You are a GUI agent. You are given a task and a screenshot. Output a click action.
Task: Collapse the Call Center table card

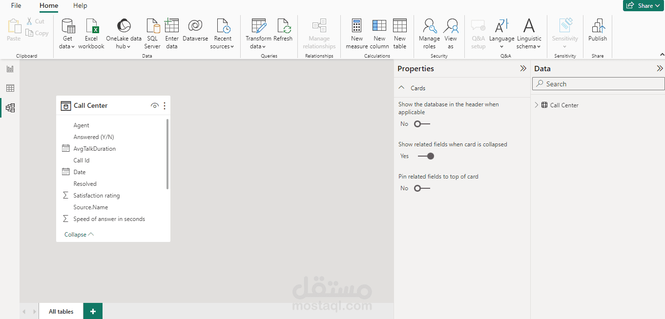coord(79,235)
